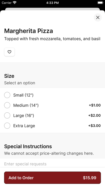105x188 pixels.
Task: Select the Medium (14") radio button
Action: tap(7, 105)
